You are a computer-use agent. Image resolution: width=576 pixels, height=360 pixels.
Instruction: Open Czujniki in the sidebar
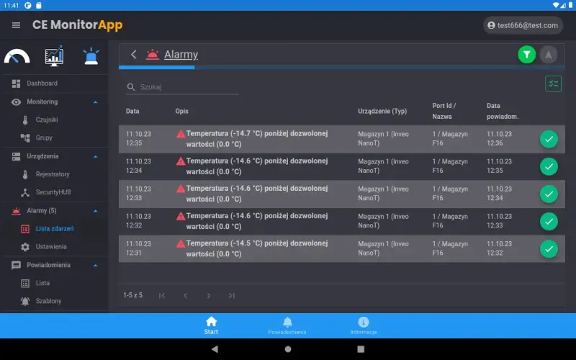(x=47, y=120)
